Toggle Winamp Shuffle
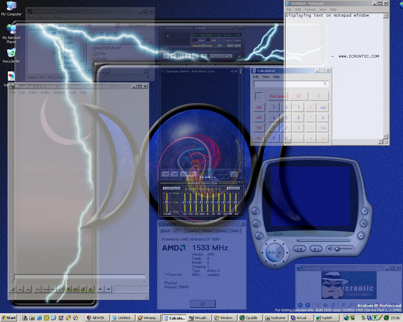 [217, 56]
